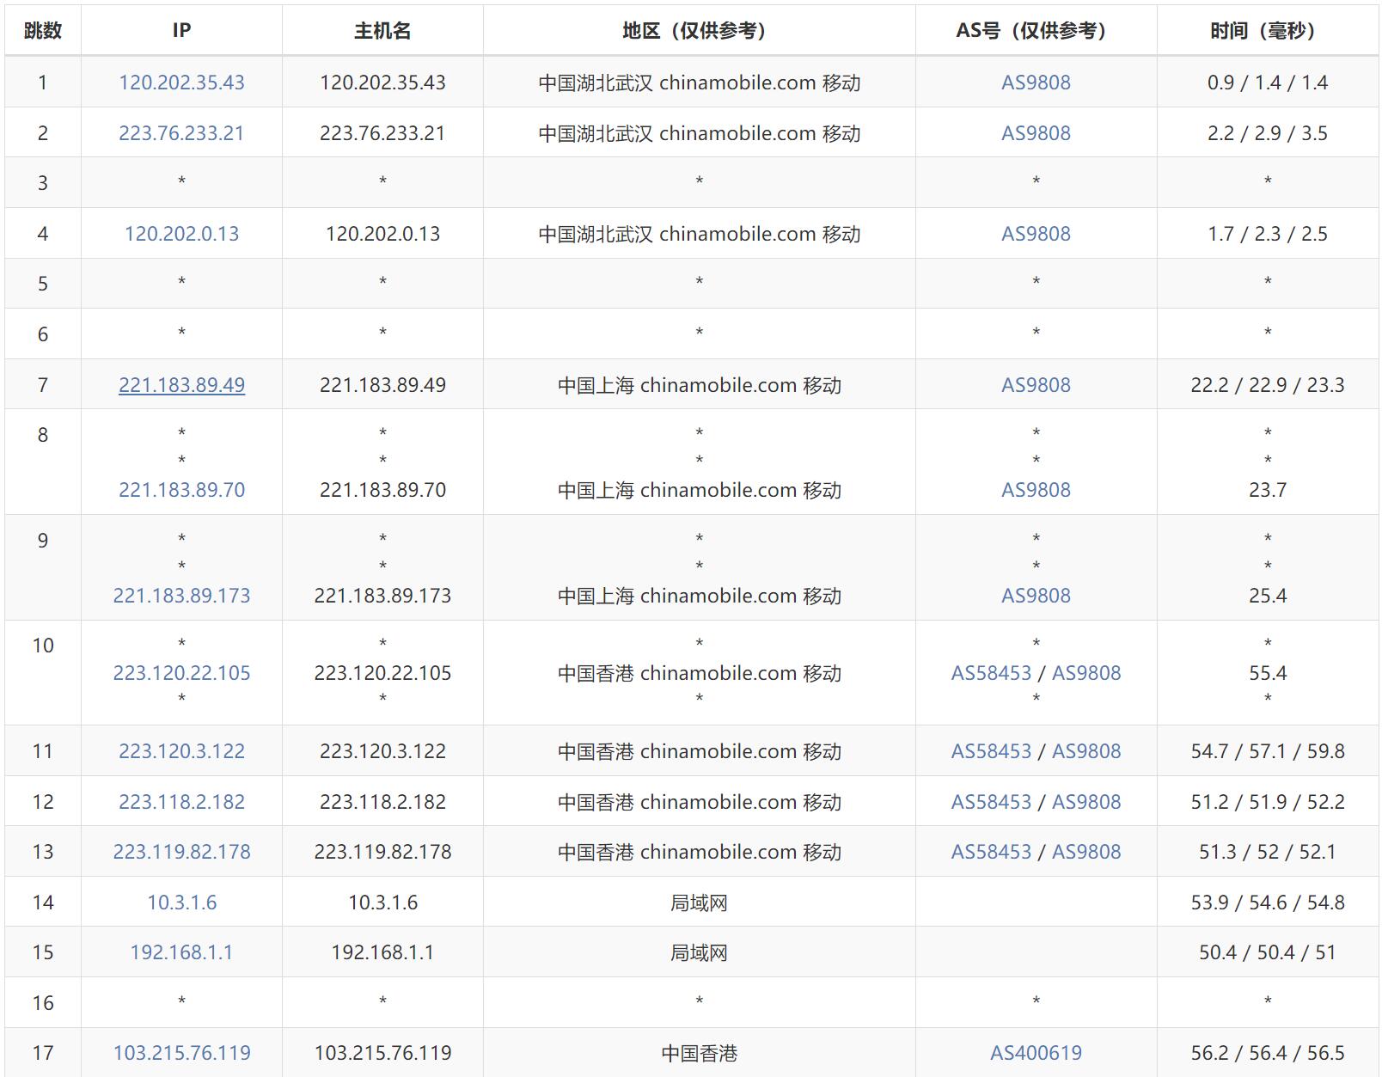Open AS58453 link in hop 11 row
Image resolution: width=1382 pixels, height=1077 pixels.
click(x=991, y=751)
